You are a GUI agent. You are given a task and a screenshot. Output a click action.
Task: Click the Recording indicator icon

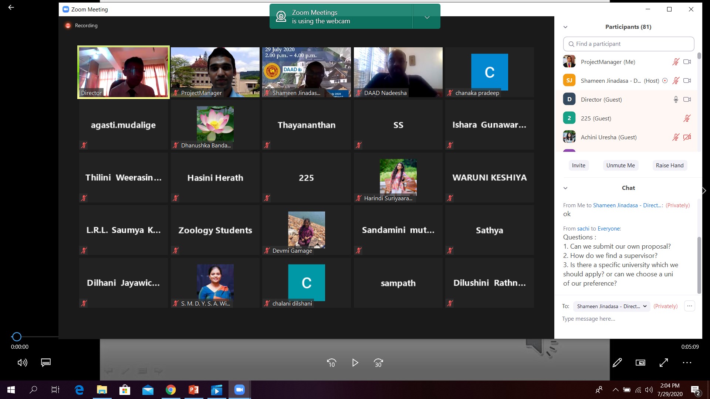click(68, 25)
